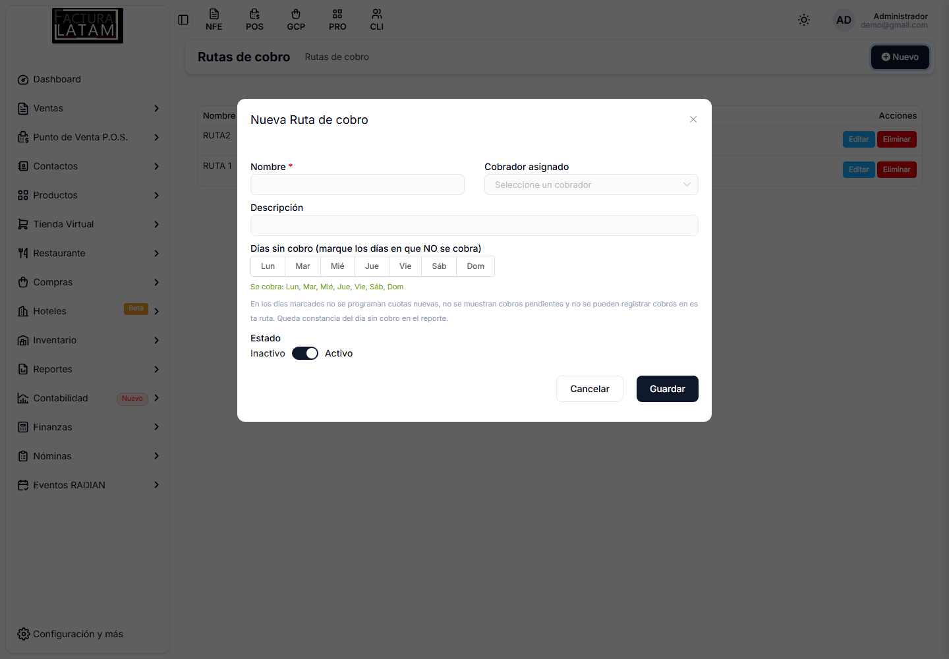Toggle the Estado active switch
The height and width of the screenshot is (659, 949).
tap(305, 353)
